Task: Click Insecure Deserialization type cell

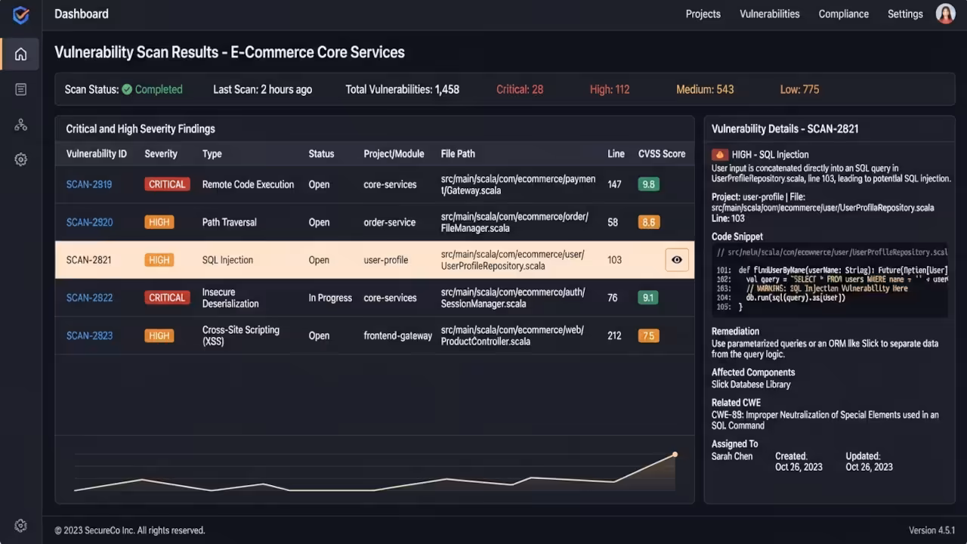Action: 230,298
